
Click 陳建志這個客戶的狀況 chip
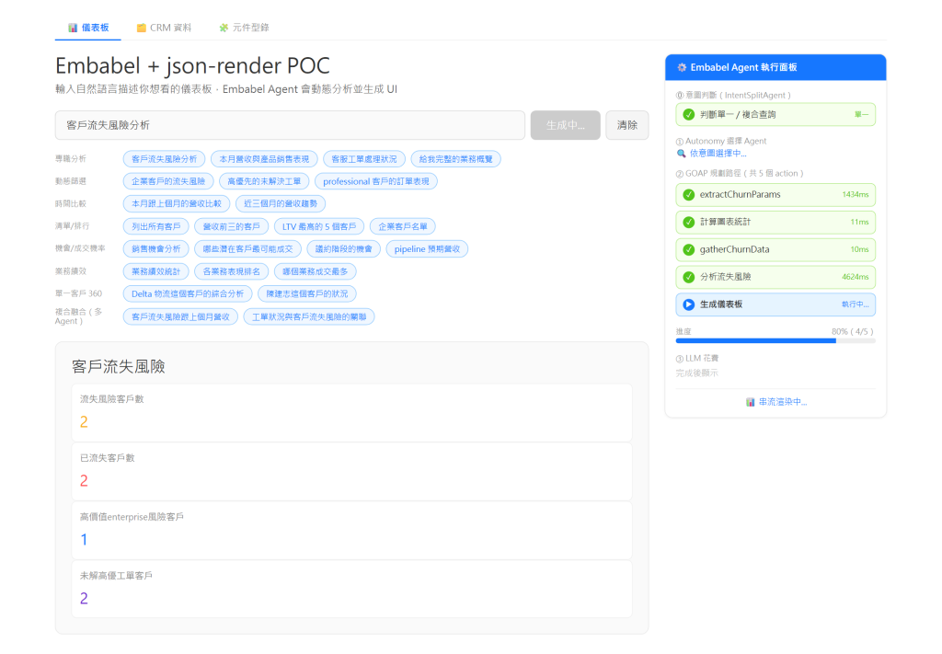(307, 293)
